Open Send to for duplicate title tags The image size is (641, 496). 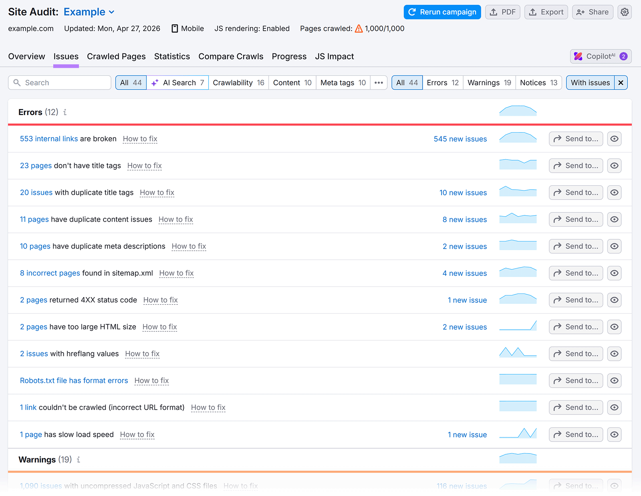pyautogui.click(x=576, y=192)
